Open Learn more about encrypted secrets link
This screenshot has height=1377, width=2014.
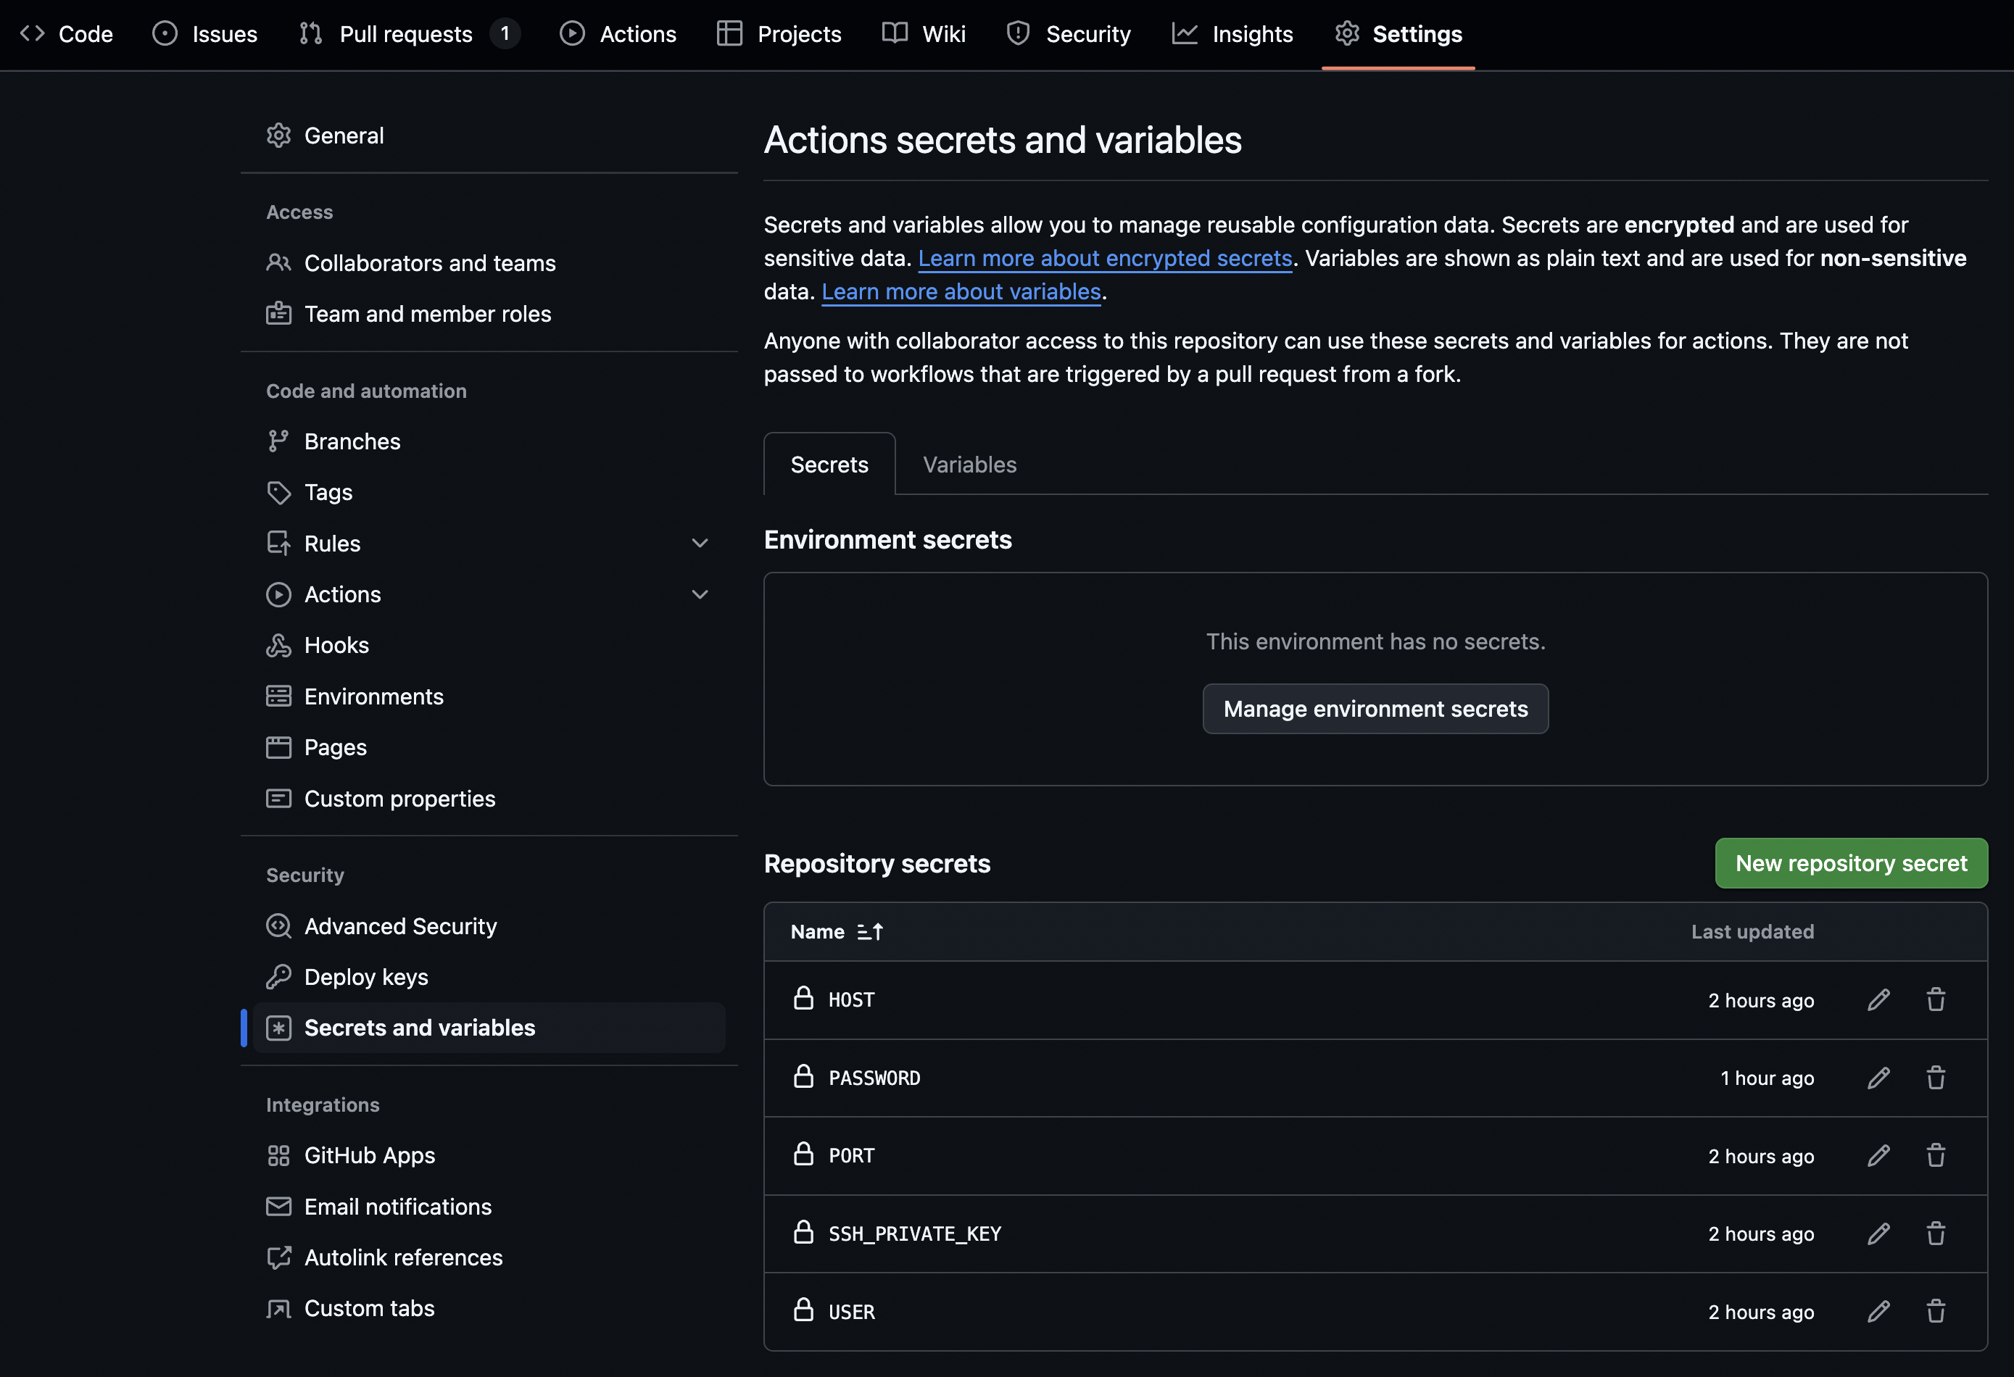pyautogui.click(x=1104, y=258)
